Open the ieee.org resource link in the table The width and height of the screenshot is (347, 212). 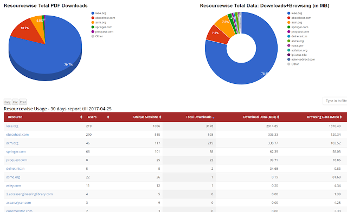[12, 126]
